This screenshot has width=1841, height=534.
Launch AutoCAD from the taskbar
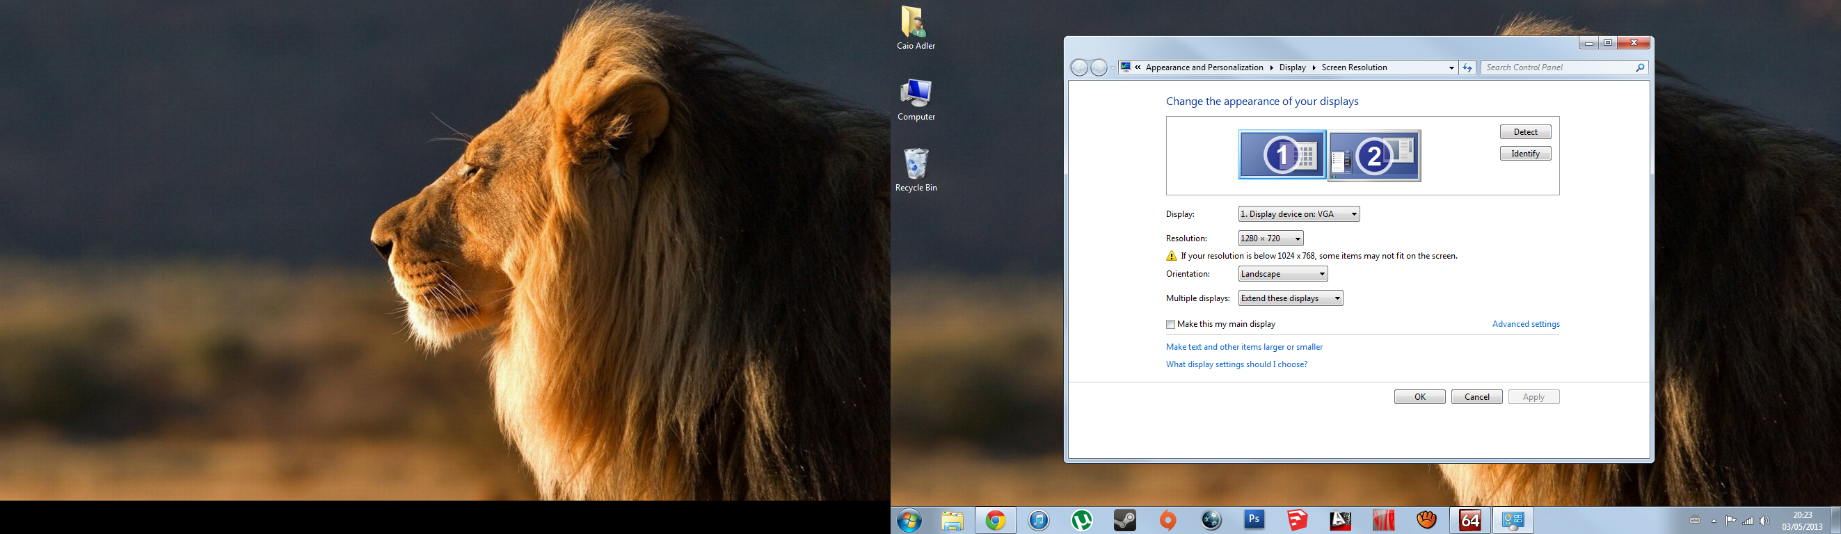(x=1341, y=520)
